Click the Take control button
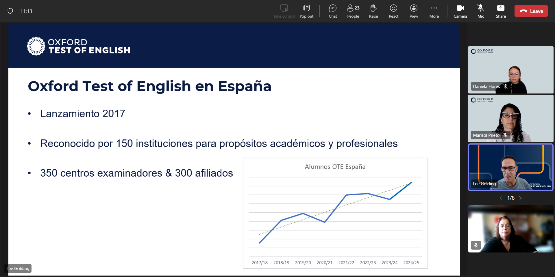 pyautogui.click(x=284, y=11)
